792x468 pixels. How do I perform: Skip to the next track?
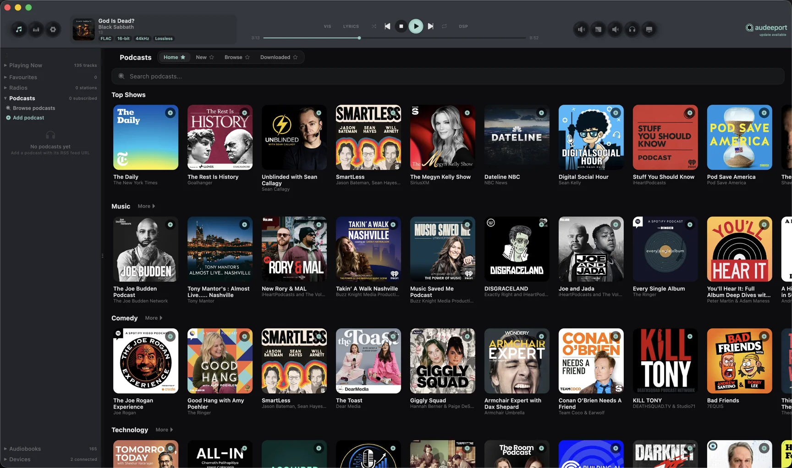430,26
